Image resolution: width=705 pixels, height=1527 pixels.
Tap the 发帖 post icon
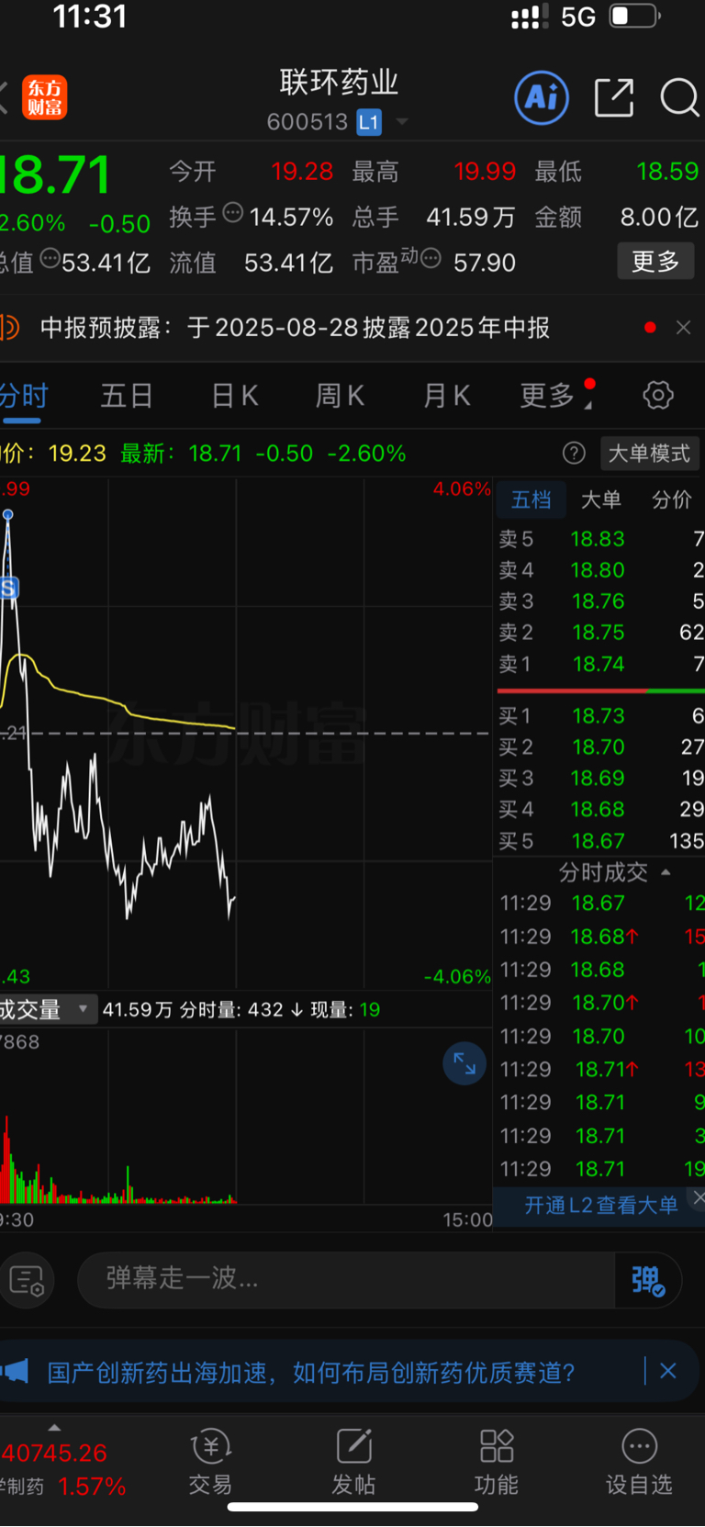tap(353, 1463)
